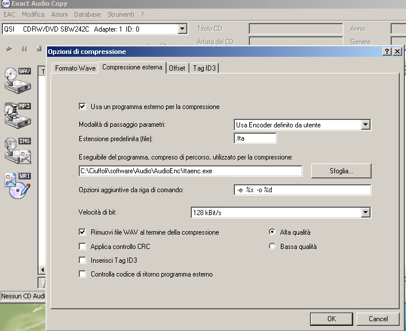The image size is (406, 331).
Task: Close the Opzioni di compressione dialog
Action: click(397, 51)
